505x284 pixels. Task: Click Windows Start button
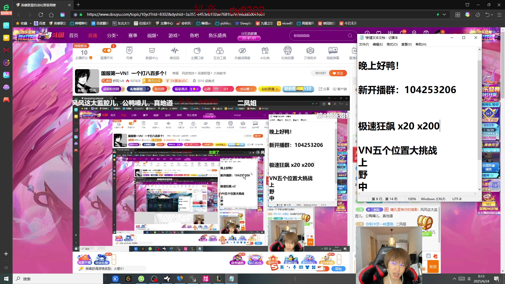click(6, 279)
